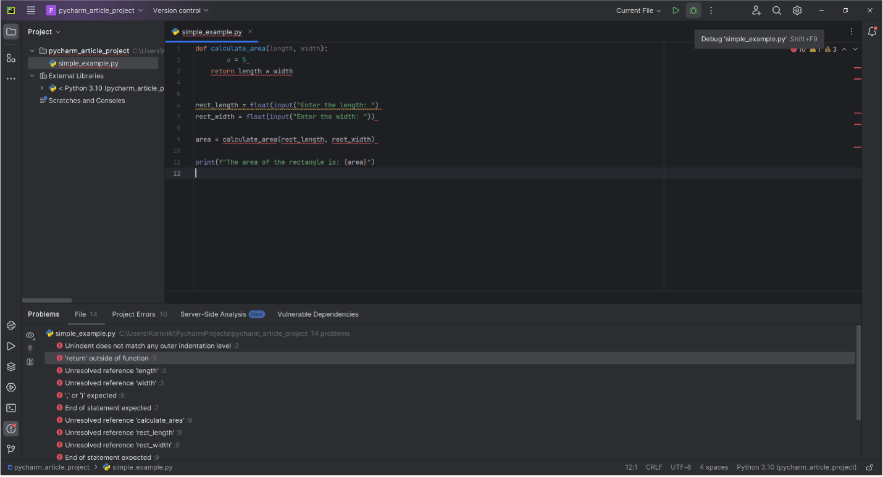Screen dimensions: 883x477
Task: Select line separator CRLF in status bar
Action: click(x=654, y=468)
